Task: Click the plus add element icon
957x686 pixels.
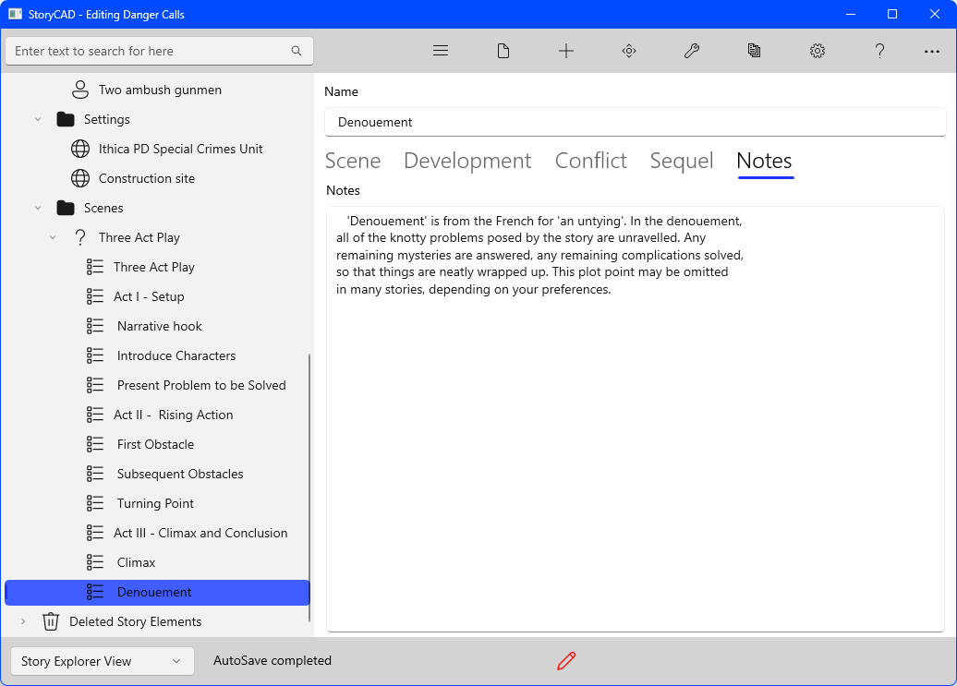Action: (566, 51)
